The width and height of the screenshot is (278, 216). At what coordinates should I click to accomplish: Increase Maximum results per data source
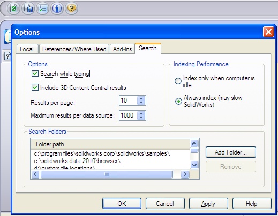[x=141, y=113]
